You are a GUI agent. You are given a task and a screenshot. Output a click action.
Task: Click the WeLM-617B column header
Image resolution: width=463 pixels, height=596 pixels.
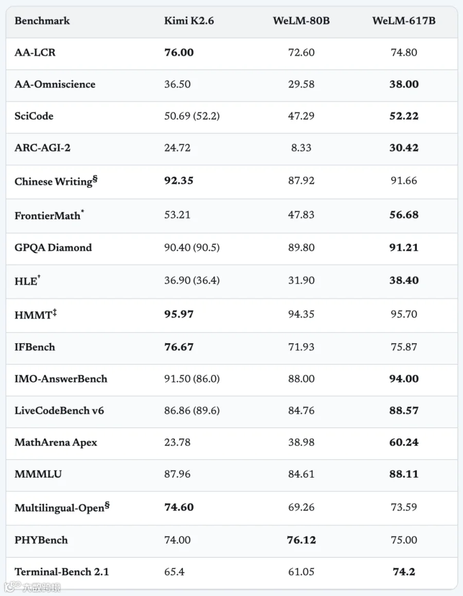pos(404,21)
